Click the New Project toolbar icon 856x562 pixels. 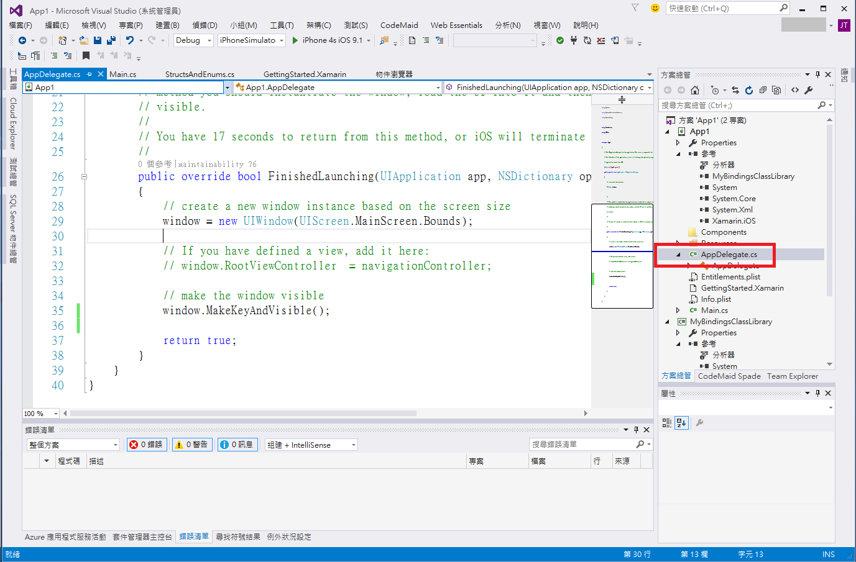click(62, 40)
